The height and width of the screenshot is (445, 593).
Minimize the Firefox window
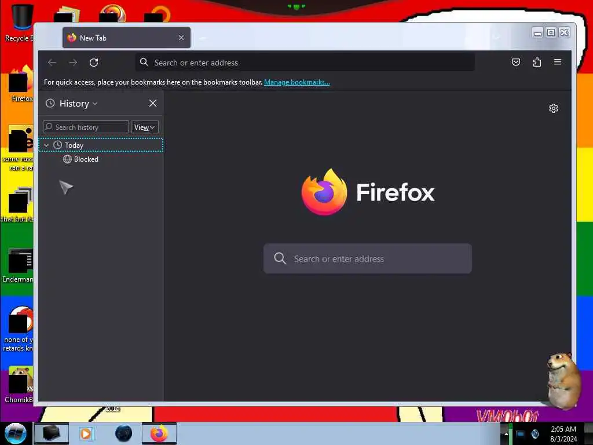(537, 33)
